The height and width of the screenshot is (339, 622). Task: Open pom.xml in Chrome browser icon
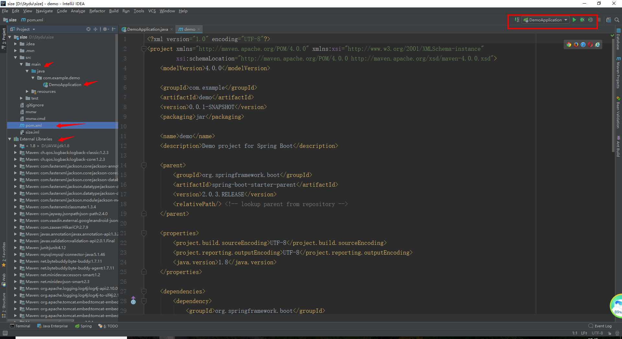[569, 45]
